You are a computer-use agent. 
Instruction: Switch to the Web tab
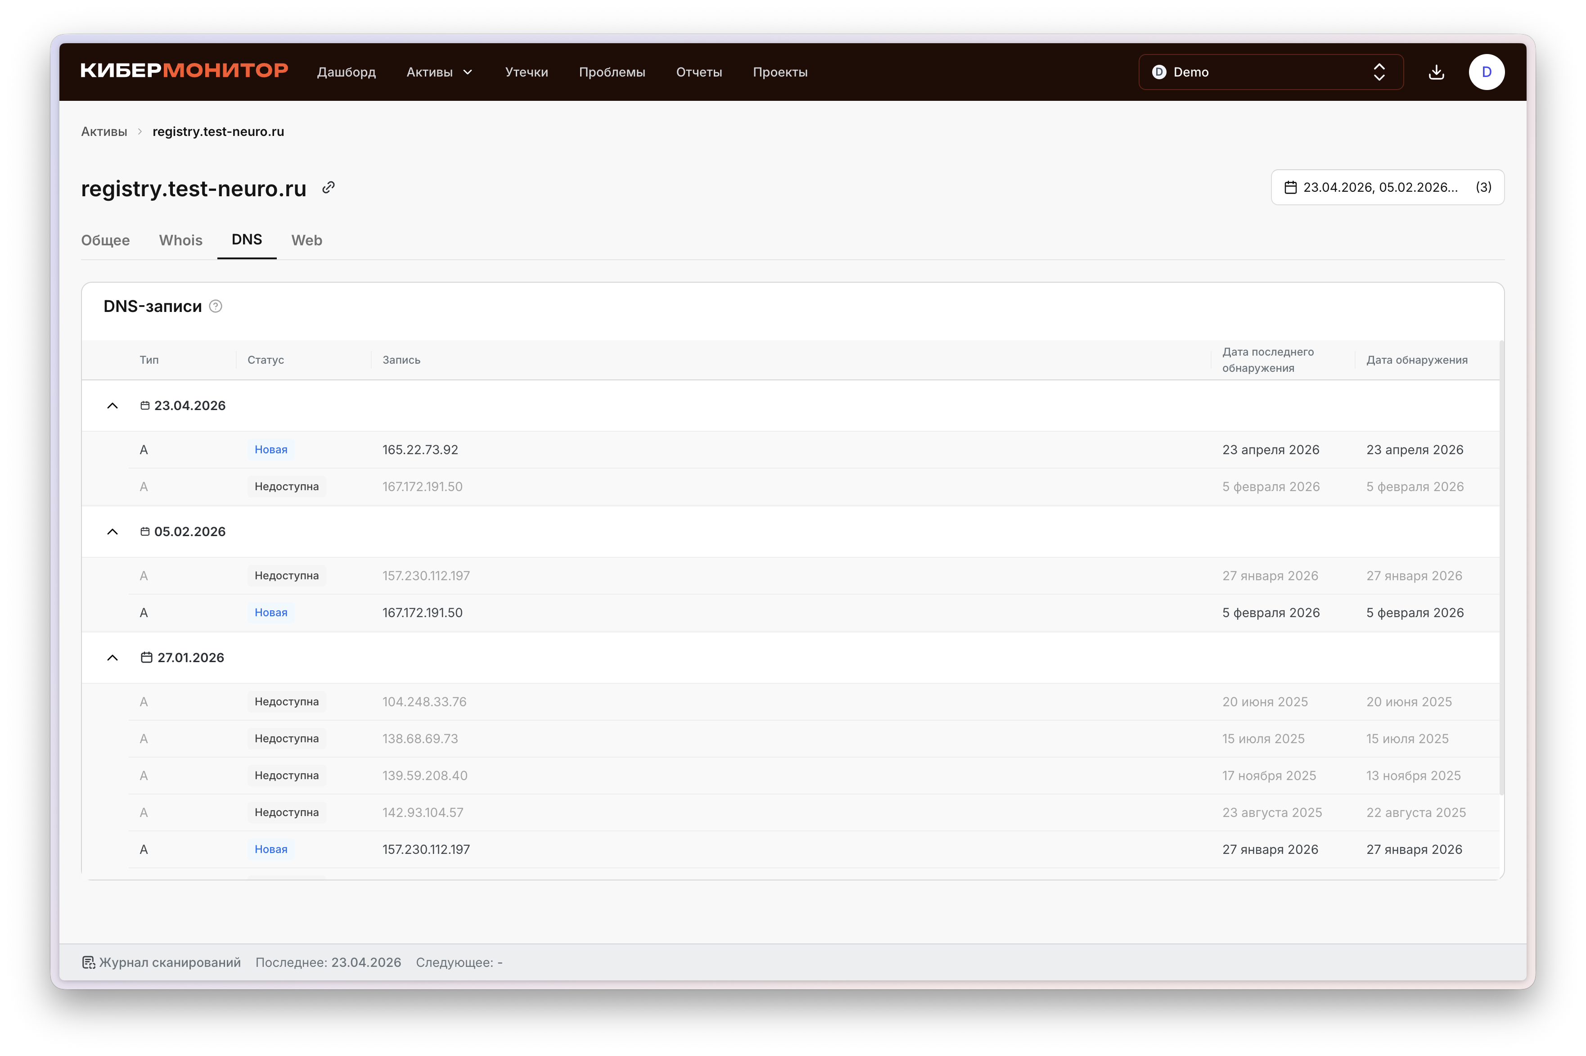tap(306, 240)
